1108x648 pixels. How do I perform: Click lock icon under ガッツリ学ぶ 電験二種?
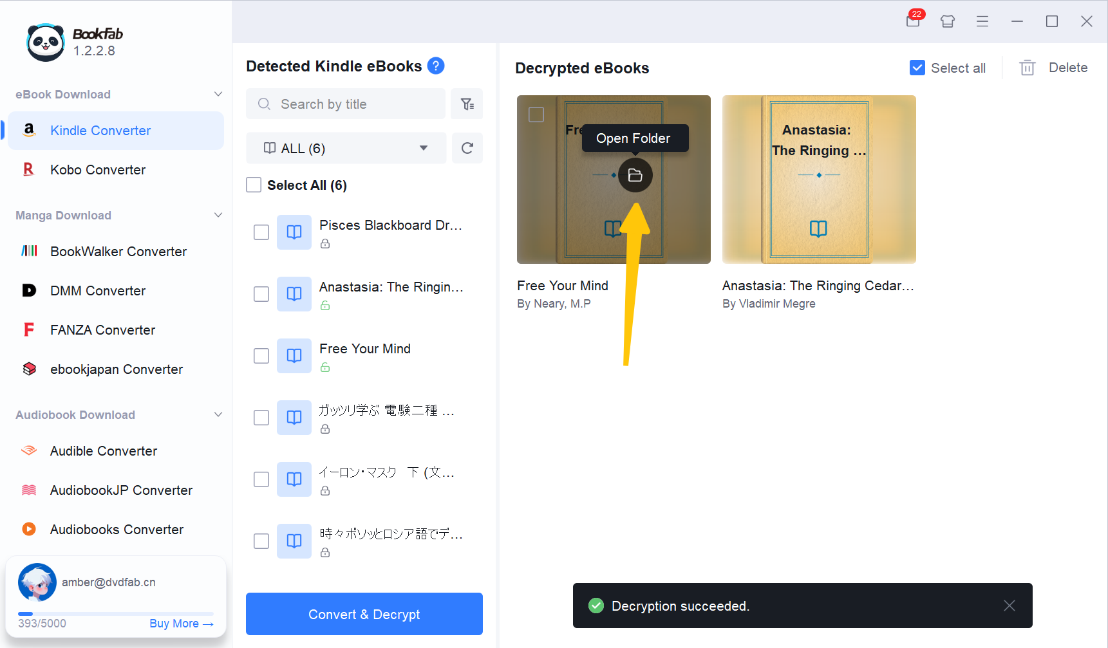325,429
